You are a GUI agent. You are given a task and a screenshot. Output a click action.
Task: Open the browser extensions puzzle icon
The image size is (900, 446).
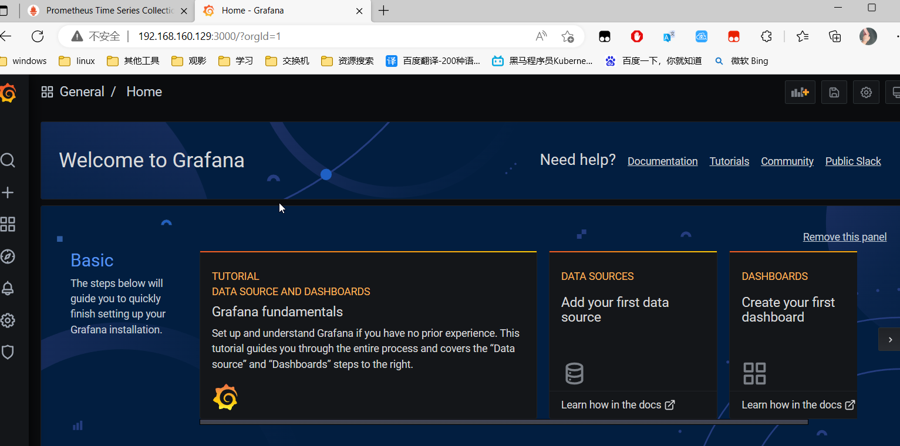coord(766,36)
